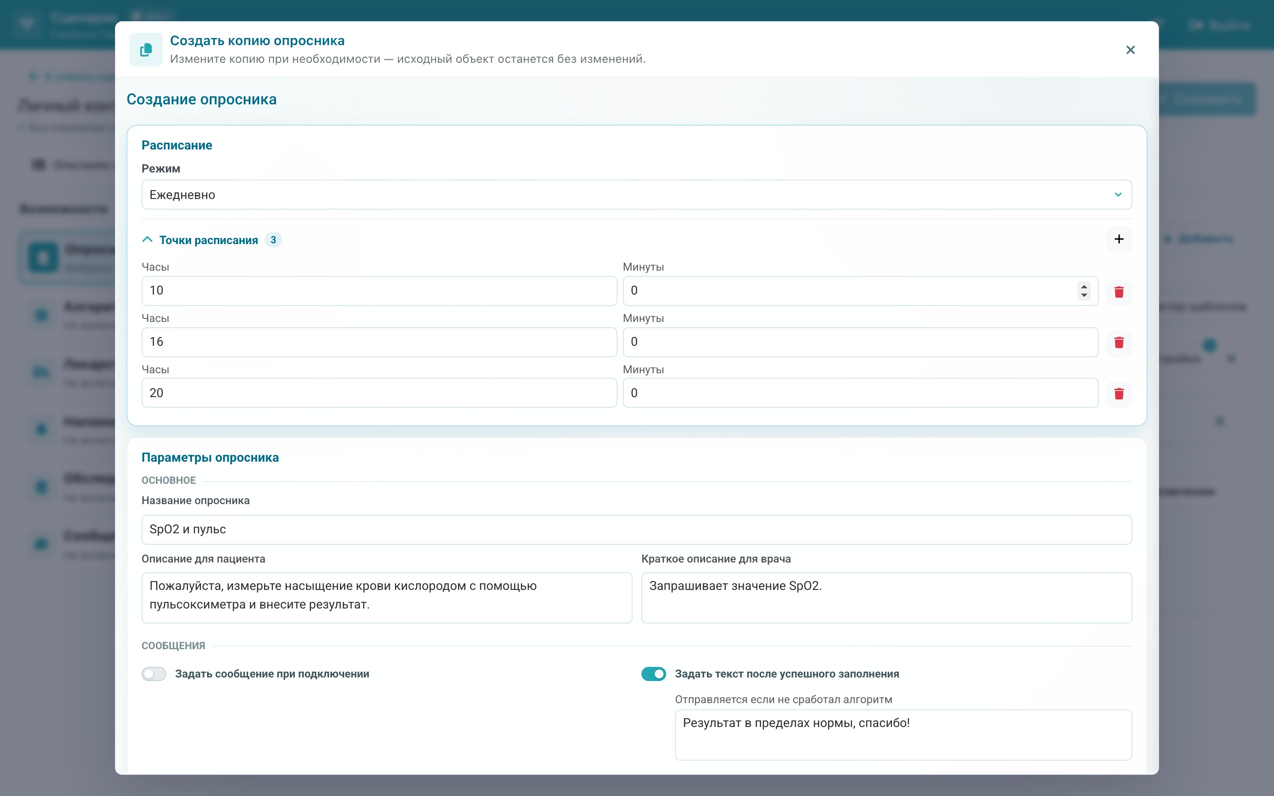Edit hours field with value 10
Image resolution: width=1274 pixels, height=796 pixels.
[379, 291]
